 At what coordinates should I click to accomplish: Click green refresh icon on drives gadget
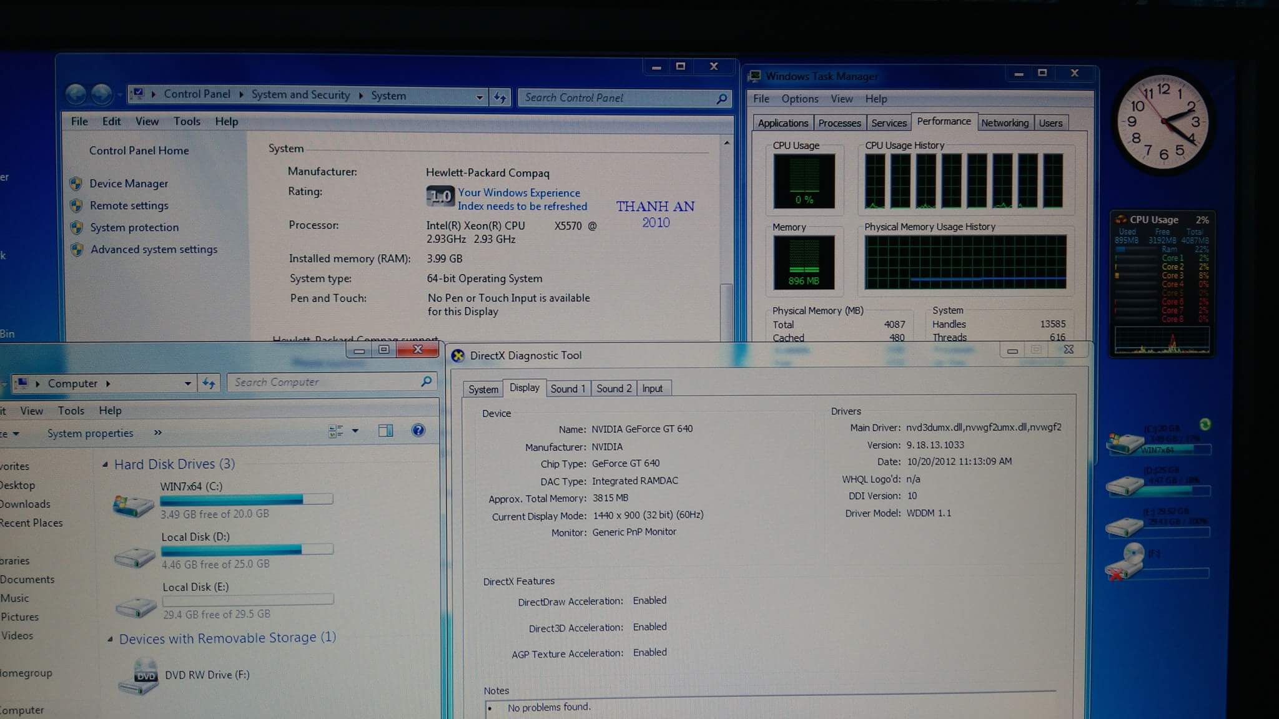coord(1205,424)
